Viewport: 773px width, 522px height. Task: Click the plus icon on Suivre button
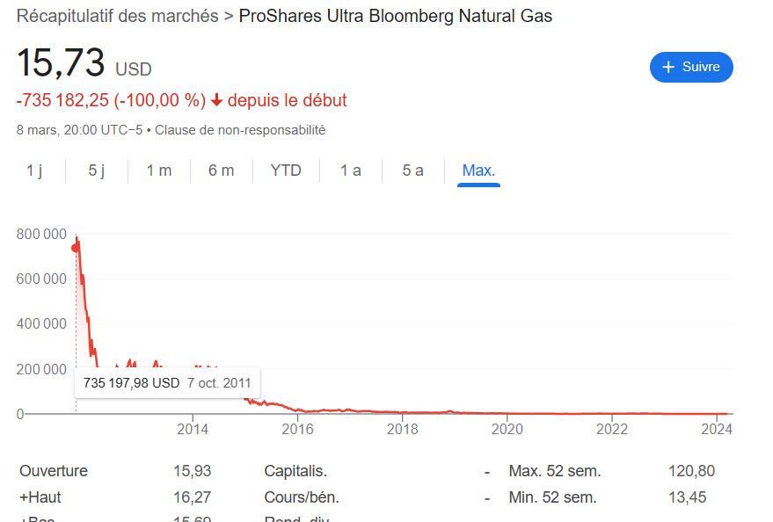coord(668,68)
